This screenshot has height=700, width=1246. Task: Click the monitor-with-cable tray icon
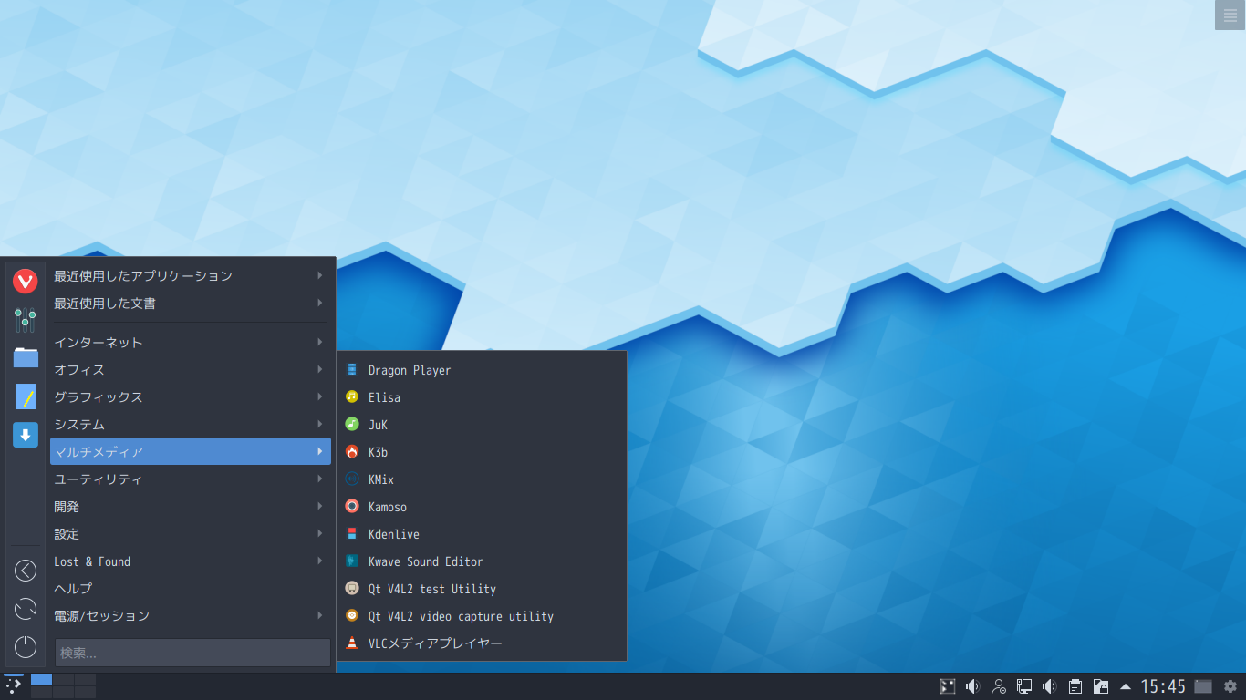[x=1024, y=686]
